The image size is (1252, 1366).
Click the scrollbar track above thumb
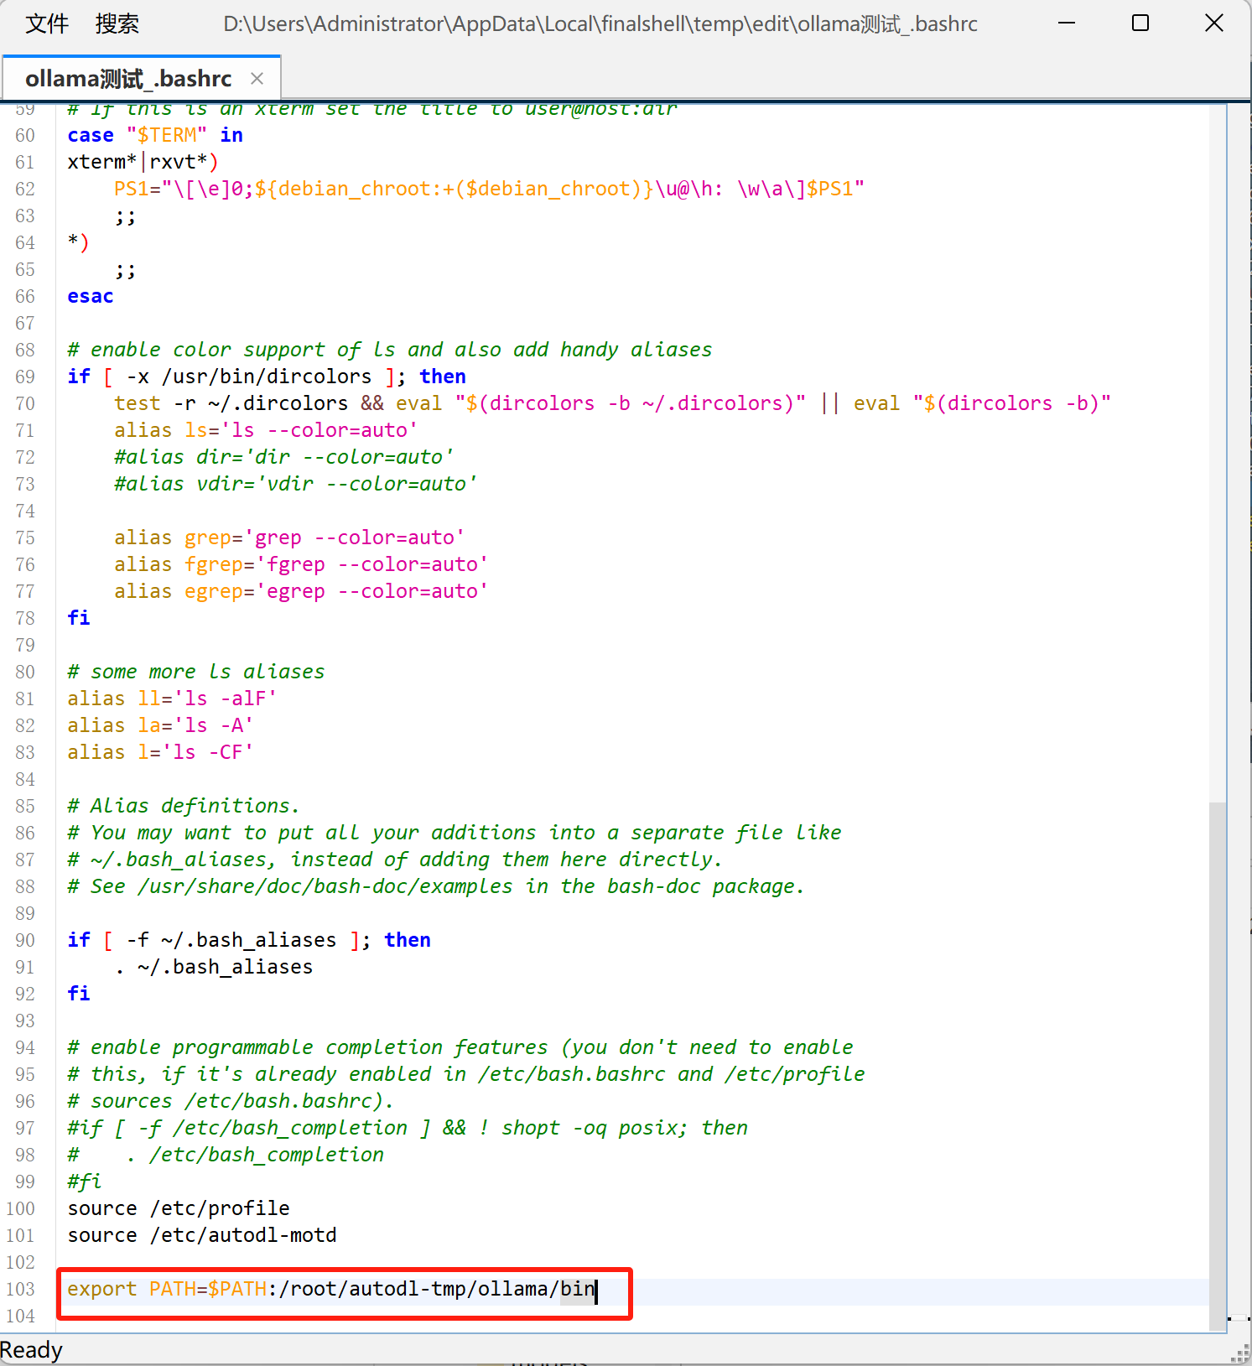(1218, 453)
